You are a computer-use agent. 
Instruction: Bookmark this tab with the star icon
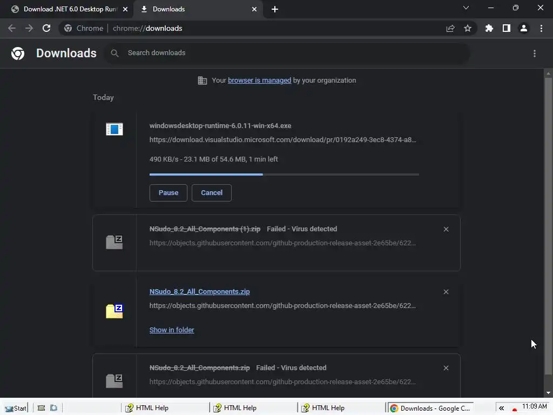[468, 28]
